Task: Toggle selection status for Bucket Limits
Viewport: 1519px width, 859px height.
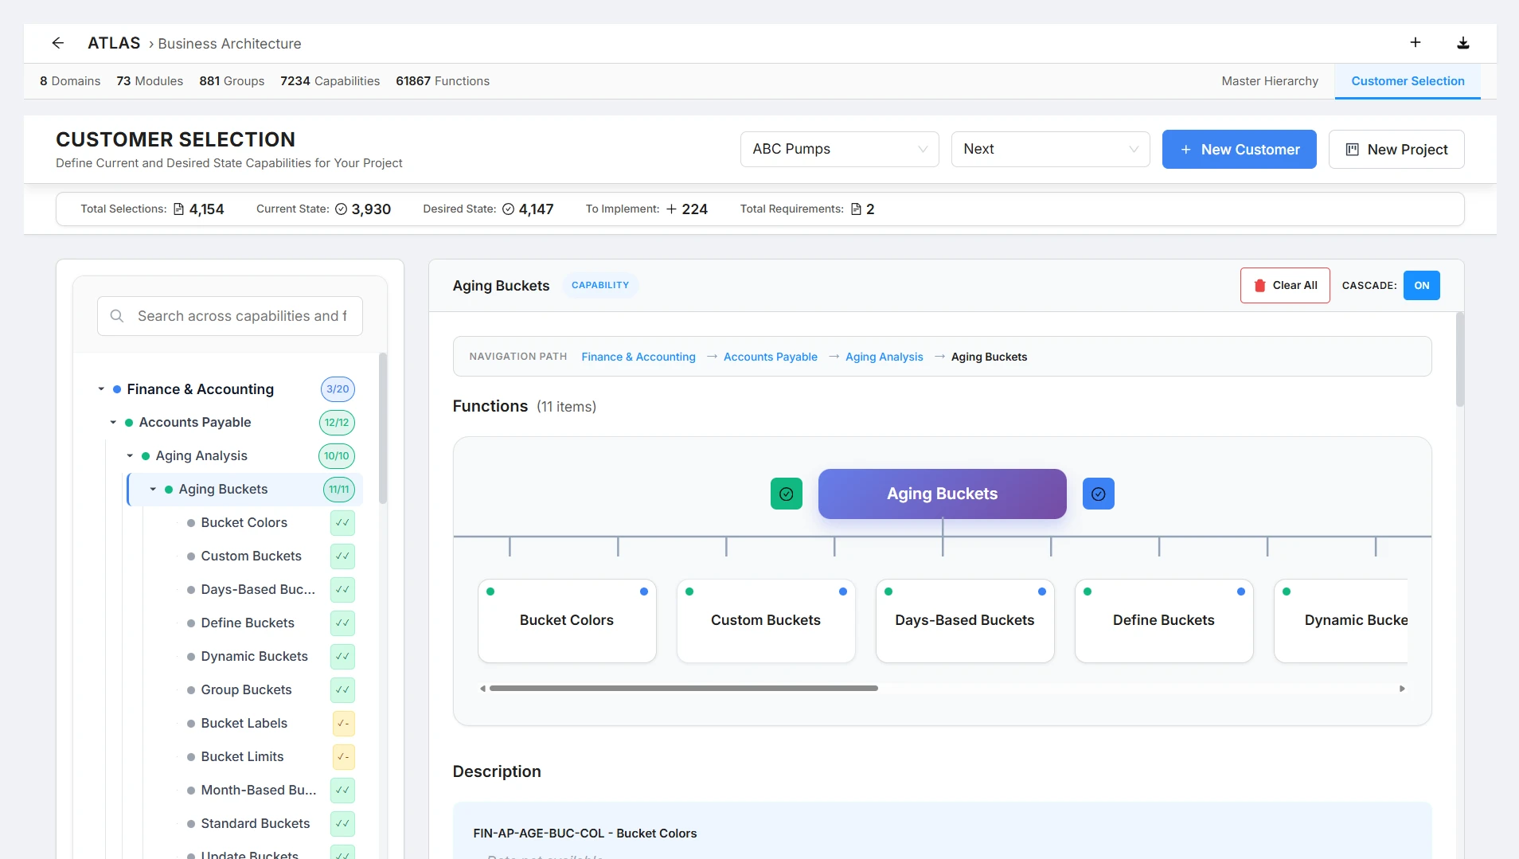Action: 343,757
